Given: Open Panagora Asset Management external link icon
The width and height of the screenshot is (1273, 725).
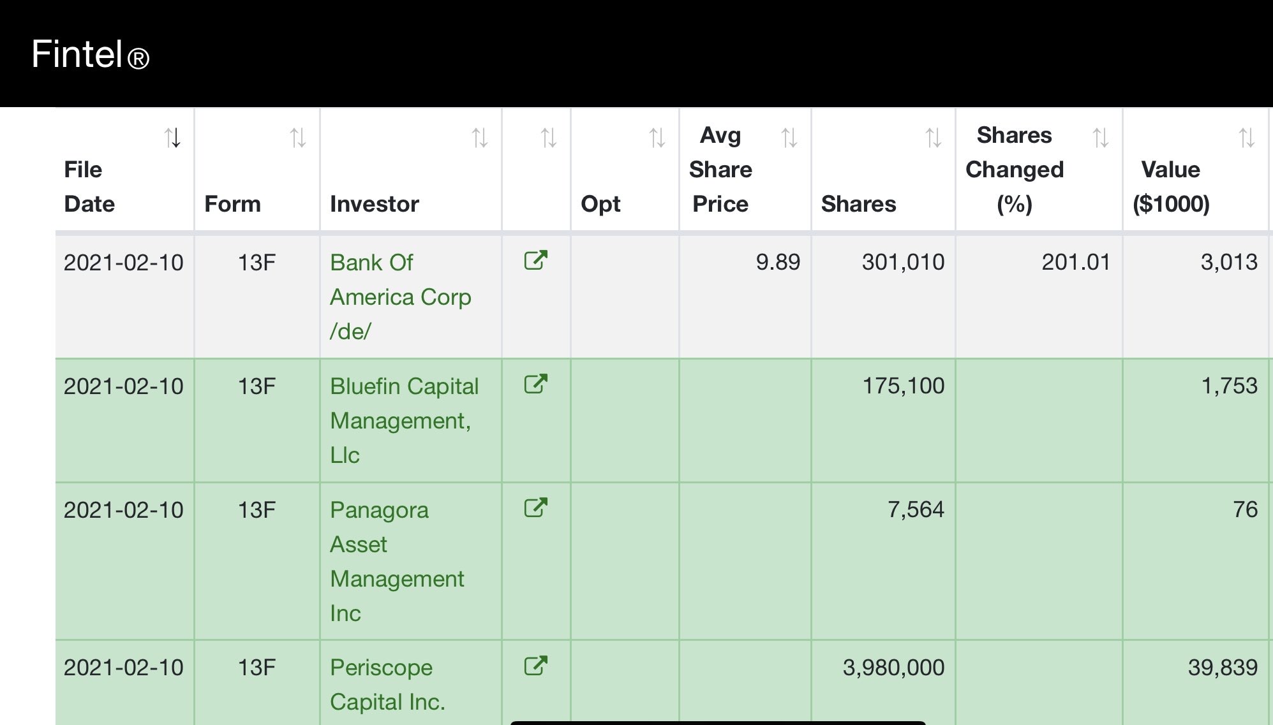Looking at the screenshot, I should point(535,508).
